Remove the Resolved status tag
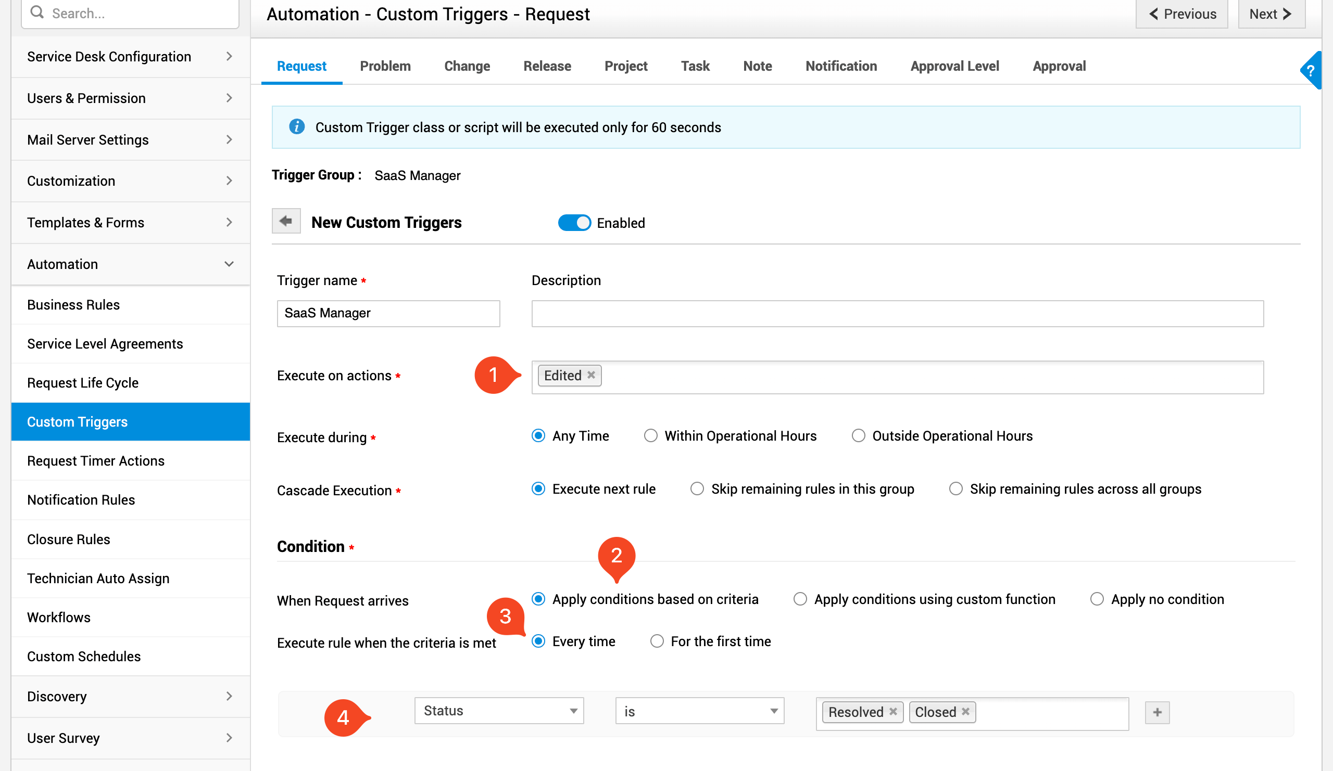 click(893, 711)
